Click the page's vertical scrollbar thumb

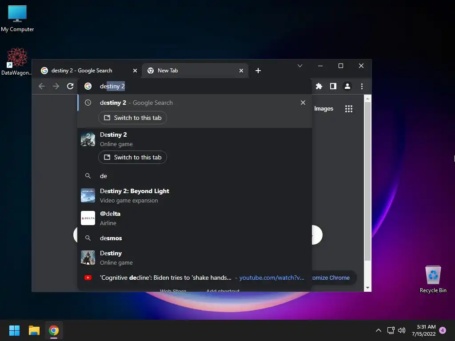tap(367, 181)
